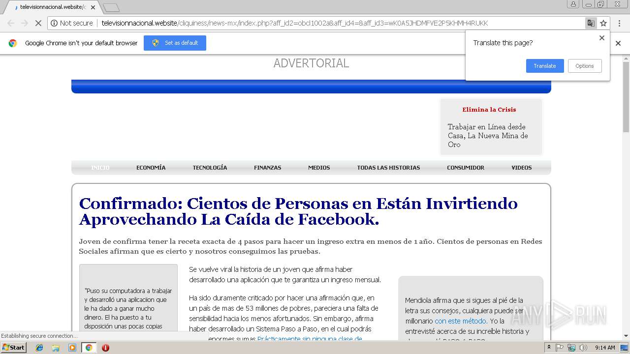Click the 'Joven de confirma tener la receta' subheading
The width and height of the screenshot is (630, 354).
coord(310,246)
